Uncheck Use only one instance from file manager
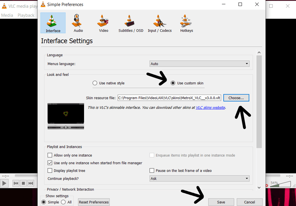The image size is (296, 206). [50, 163]
